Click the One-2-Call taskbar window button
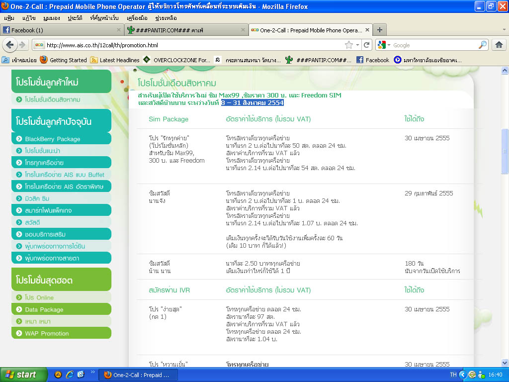509x382 pixels. click(x=138, y=375)
